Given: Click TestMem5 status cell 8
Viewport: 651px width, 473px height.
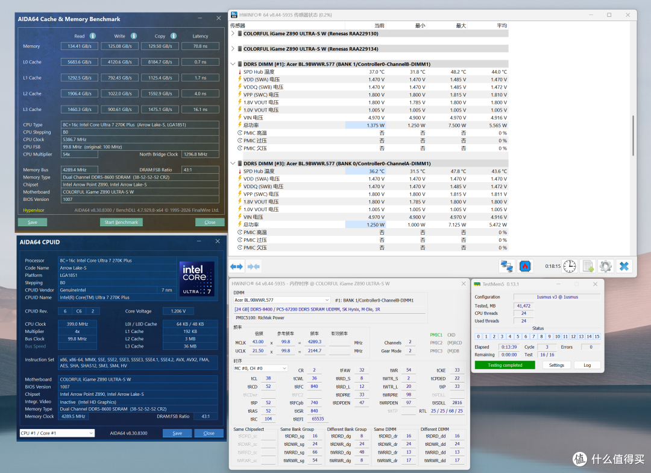Looking at the screenshot, I should pos(541,336).
